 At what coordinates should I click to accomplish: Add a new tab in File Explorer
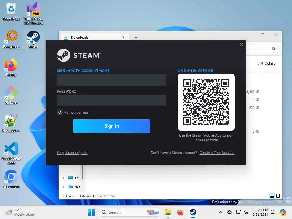pos(136,37)
